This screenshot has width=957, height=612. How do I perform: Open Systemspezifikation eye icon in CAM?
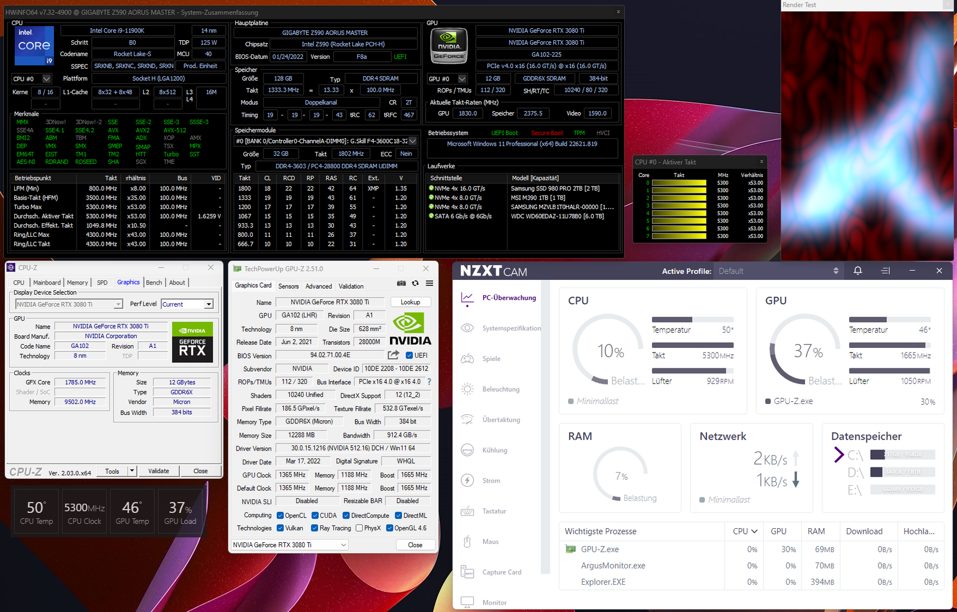click(467, 328)
